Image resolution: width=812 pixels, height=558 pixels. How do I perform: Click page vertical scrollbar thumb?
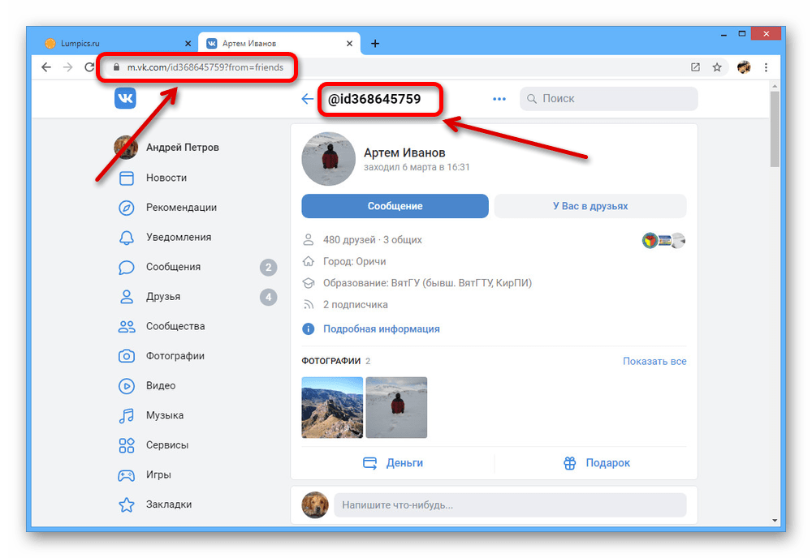(x=774, y=129)
